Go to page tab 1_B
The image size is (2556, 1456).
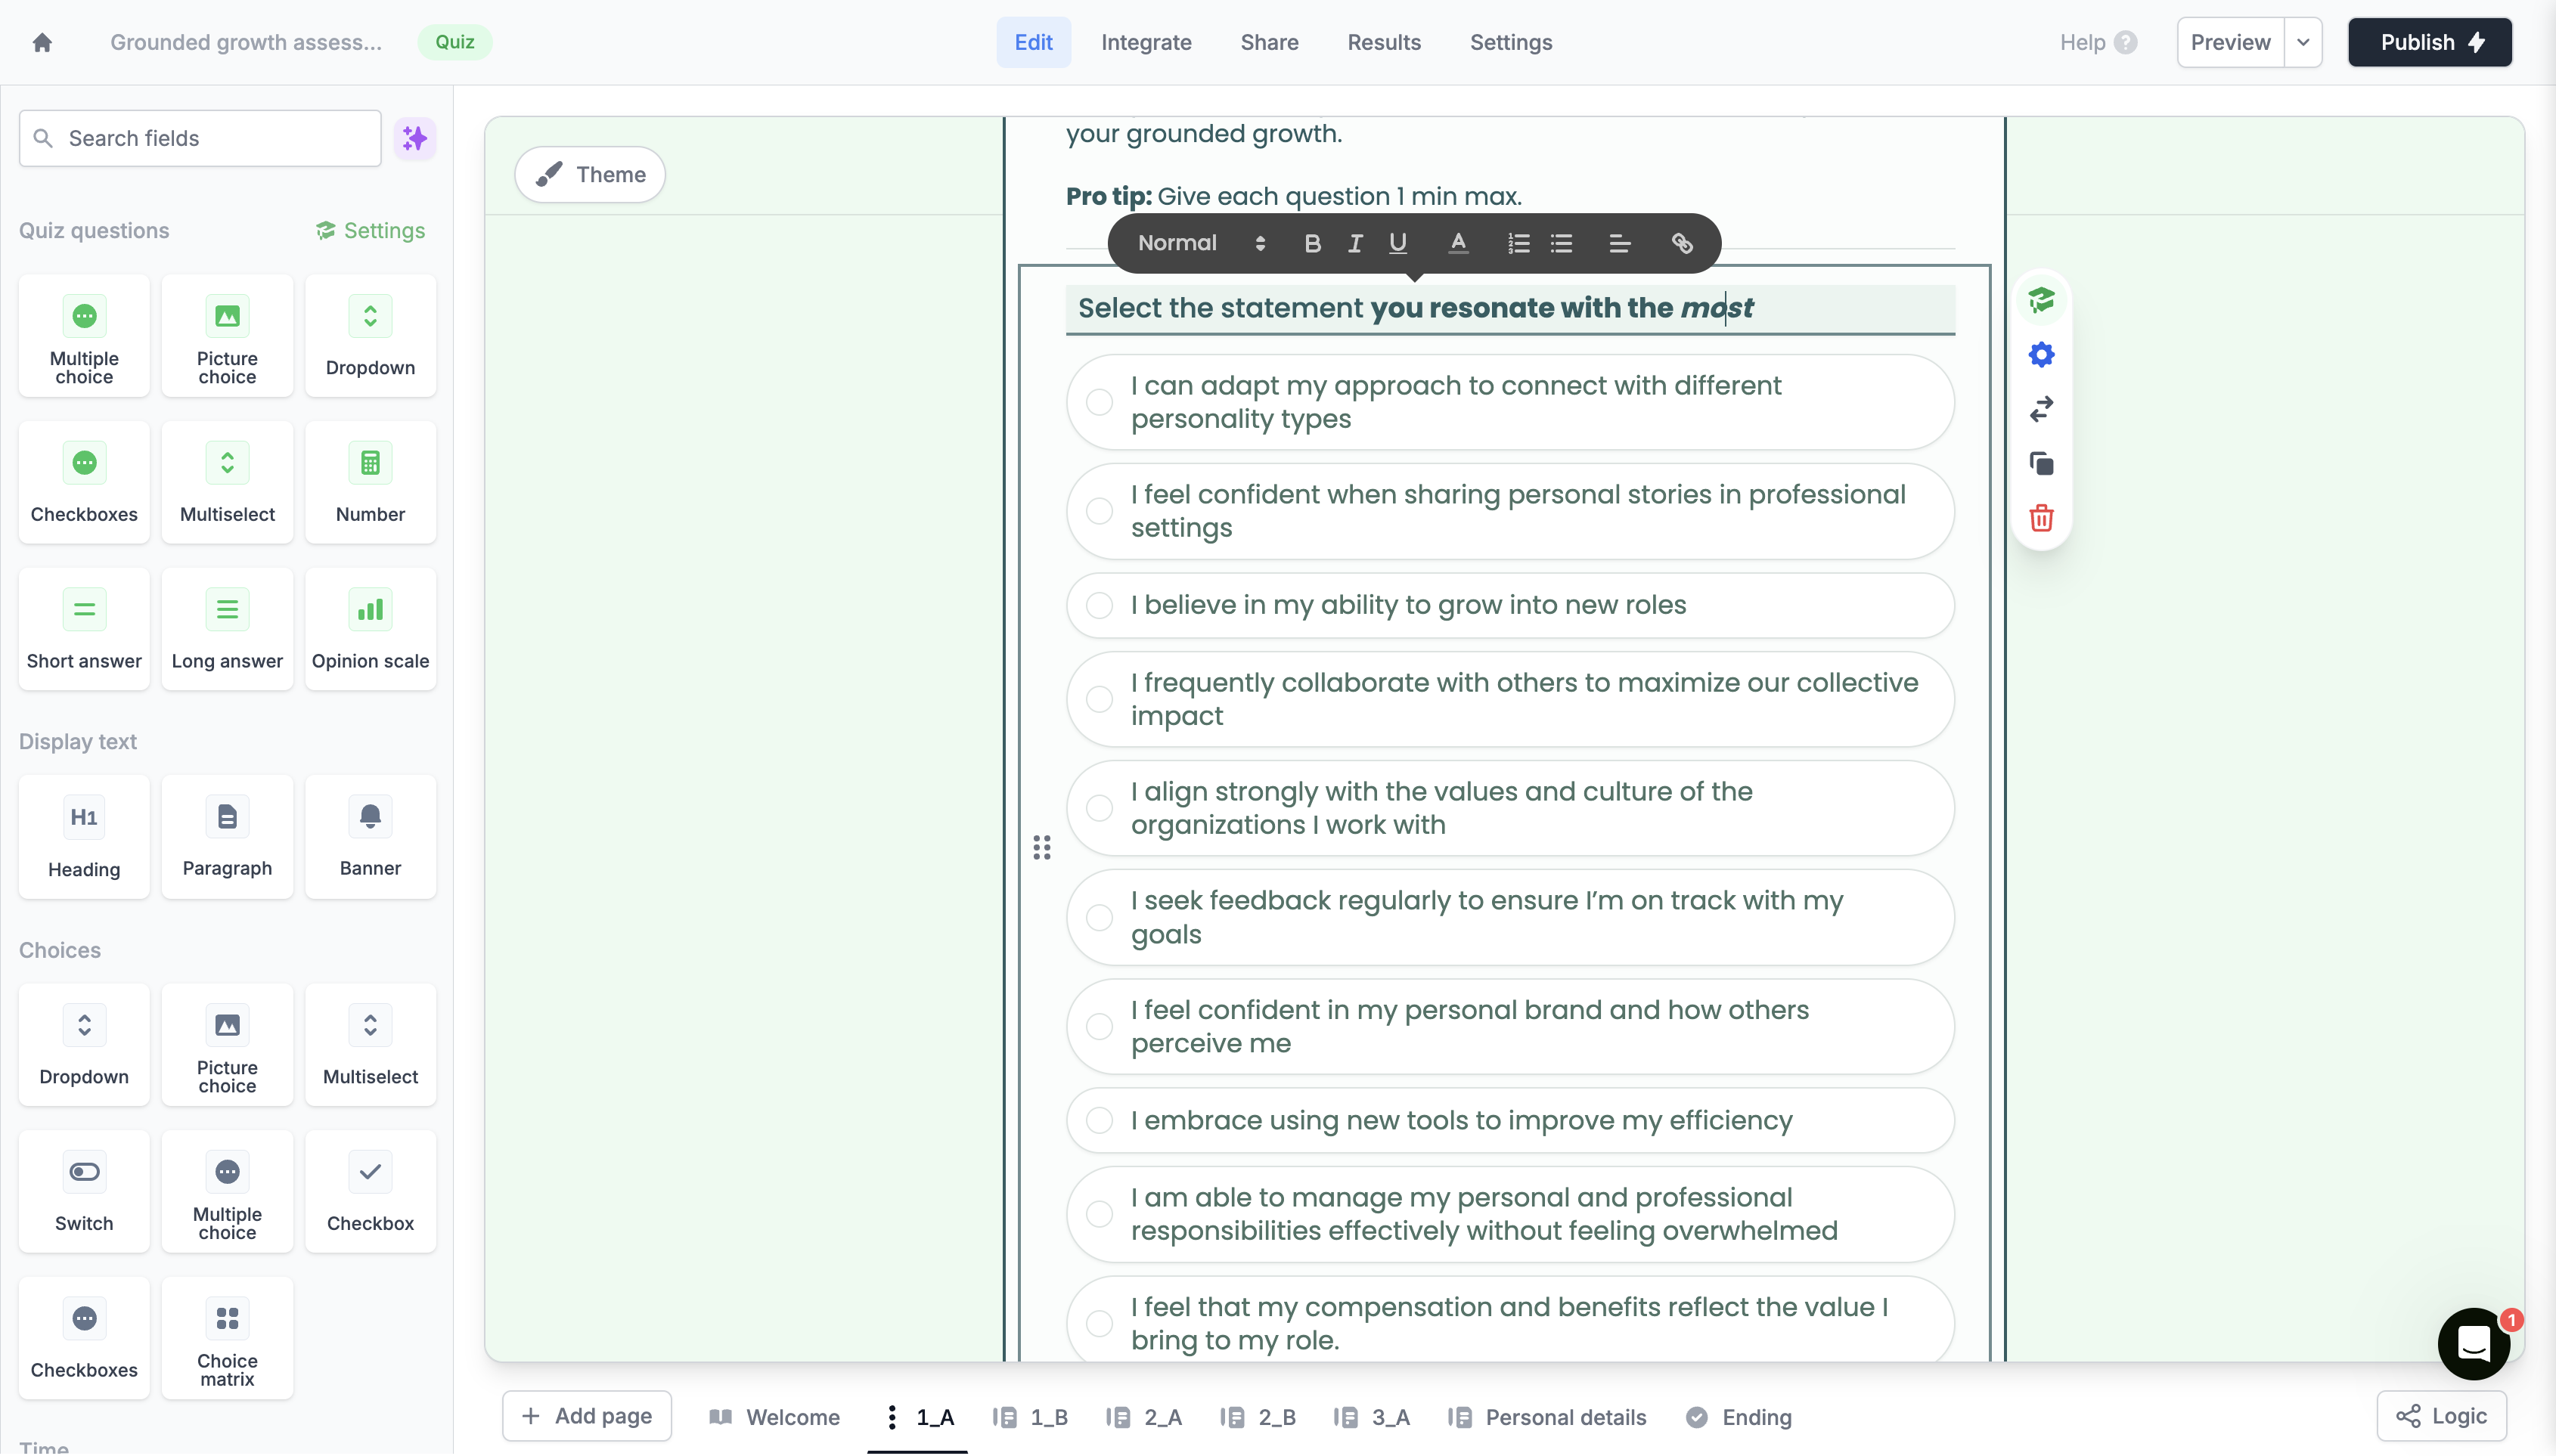(x=1031, y=1417)
